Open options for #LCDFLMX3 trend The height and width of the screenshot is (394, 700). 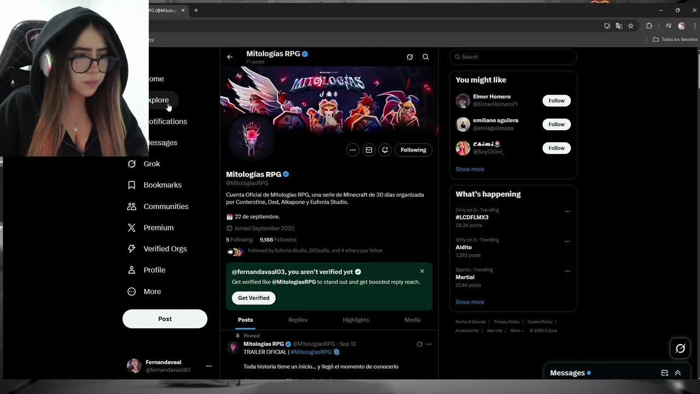click(567, 211)
